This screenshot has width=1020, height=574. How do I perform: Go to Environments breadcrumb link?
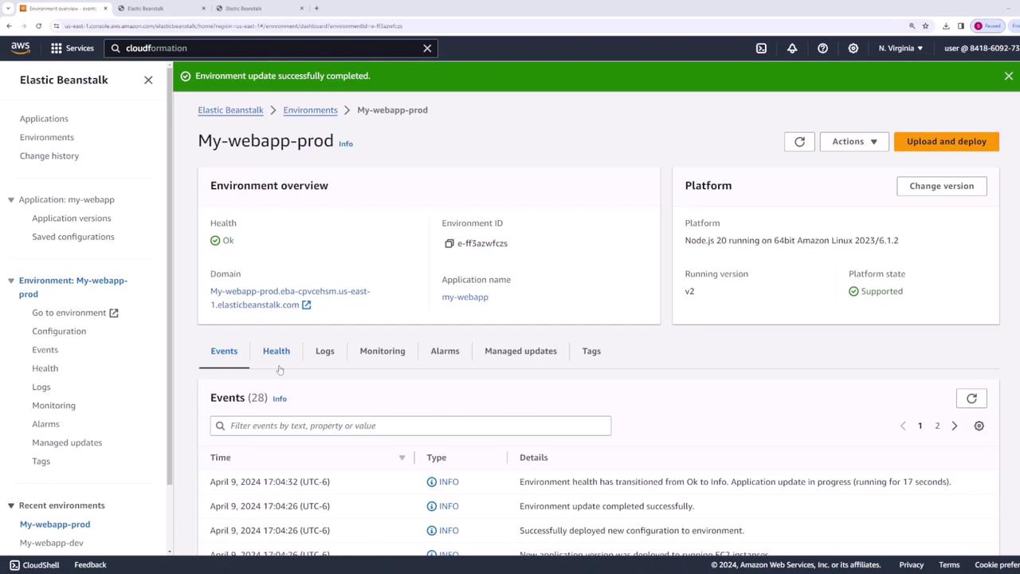coord(310,110)
